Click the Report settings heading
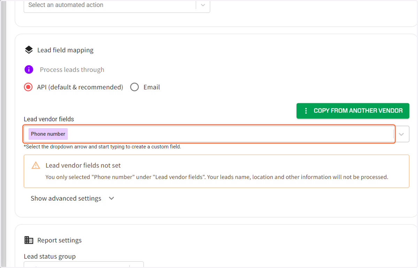 (60, 240)
